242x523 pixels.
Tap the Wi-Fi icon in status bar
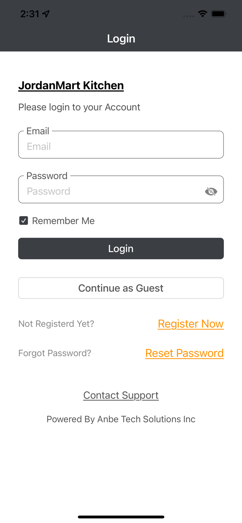point(202,14)
